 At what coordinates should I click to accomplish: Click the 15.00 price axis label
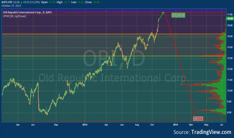(x=230, y=36)
